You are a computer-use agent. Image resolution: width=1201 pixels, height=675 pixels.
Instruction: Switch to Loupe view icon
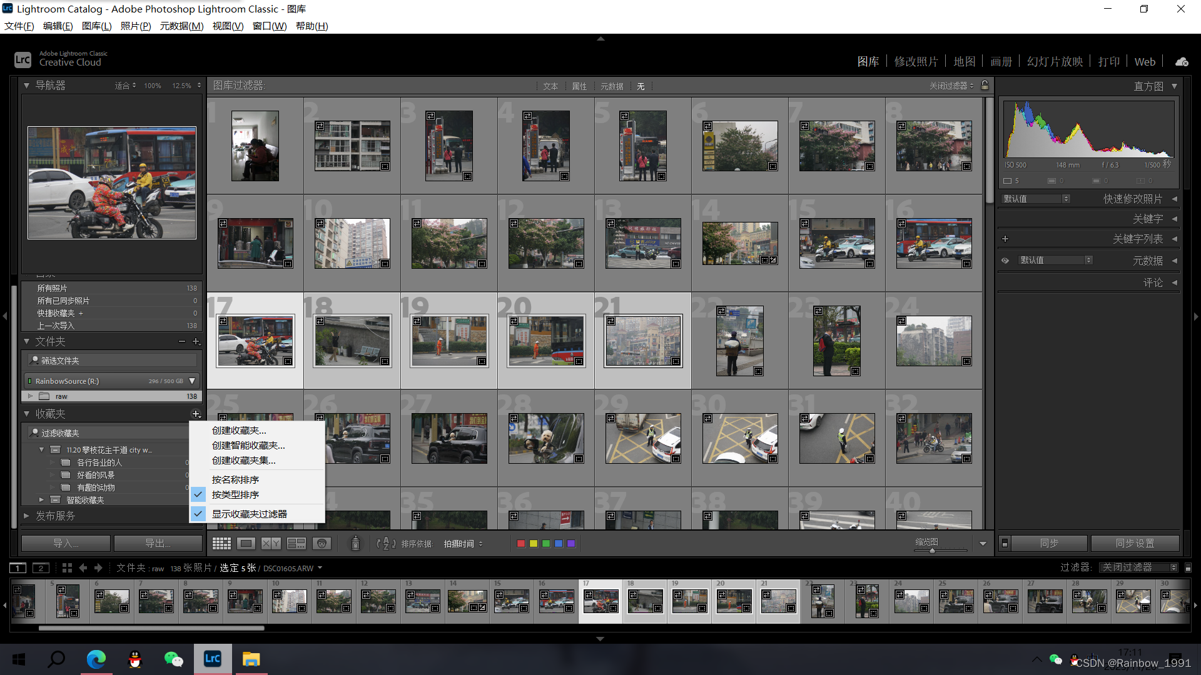click(x=246, y=544)
